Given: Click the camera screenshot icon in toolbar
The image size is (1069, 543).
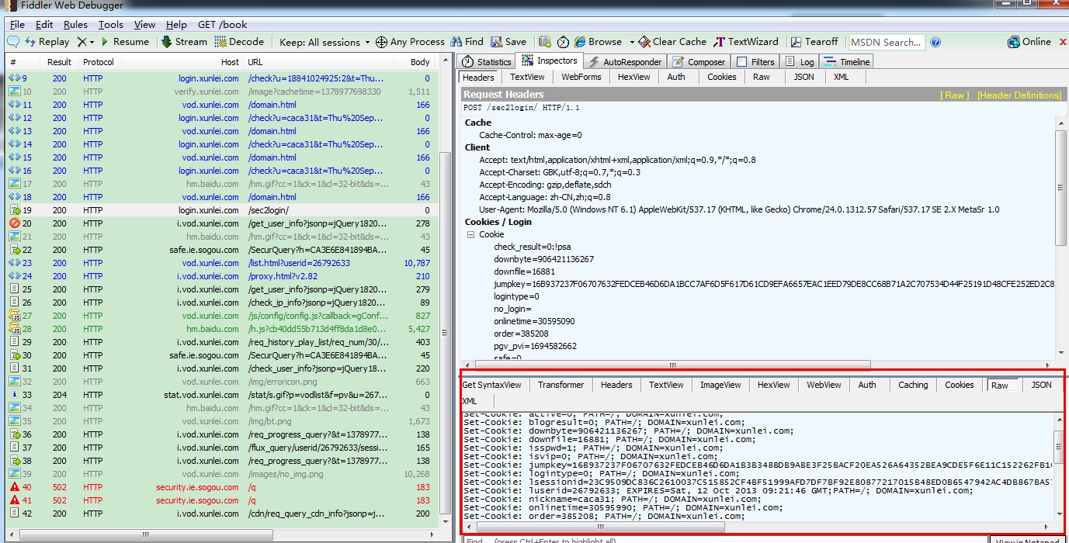Looking at the screenshot, I should tap(545, 42).
